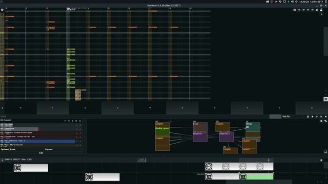The width and height of the screenshot is (328, 184).
Task: Click the playhead marker on the timeline ruler
Action: 269,160
